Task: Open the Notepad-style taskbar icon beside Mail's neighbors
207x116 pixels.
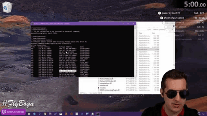Action: pyautogui.click(x=77, y=114)
